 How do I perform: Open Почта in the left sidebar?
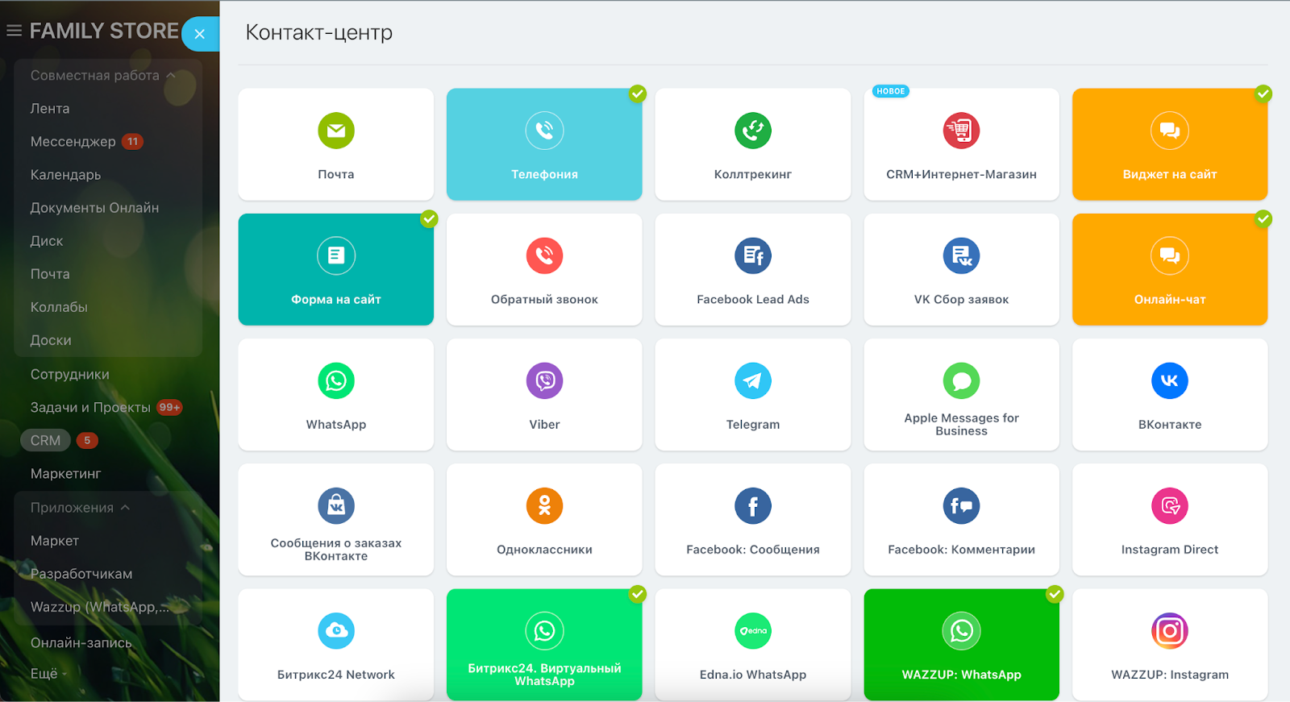(x=50, y=274)
